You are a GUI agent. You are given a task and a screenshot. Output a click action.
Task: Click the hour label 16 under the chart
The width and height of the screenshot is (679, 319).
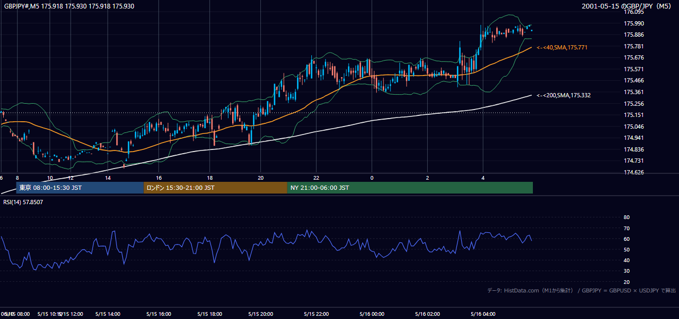tap(159, 178)
